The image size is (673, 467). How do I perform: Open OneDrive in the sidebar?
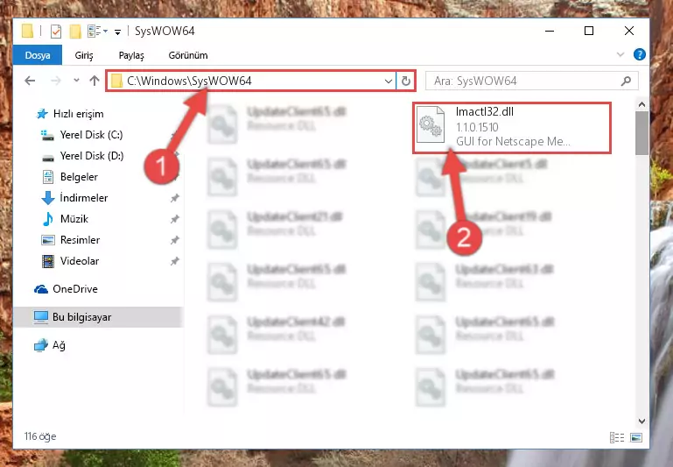[x=67, y=289]
